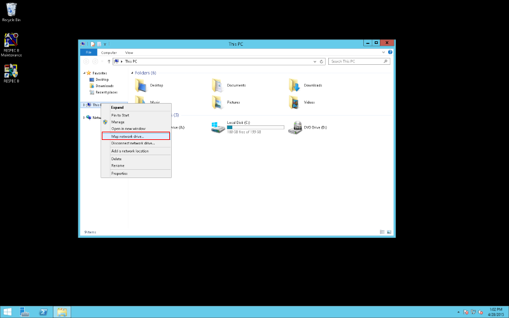The width and height of the screenshot is (509, 318).
Task: Select the Pictures folder icon
Action: coord(218,102)
